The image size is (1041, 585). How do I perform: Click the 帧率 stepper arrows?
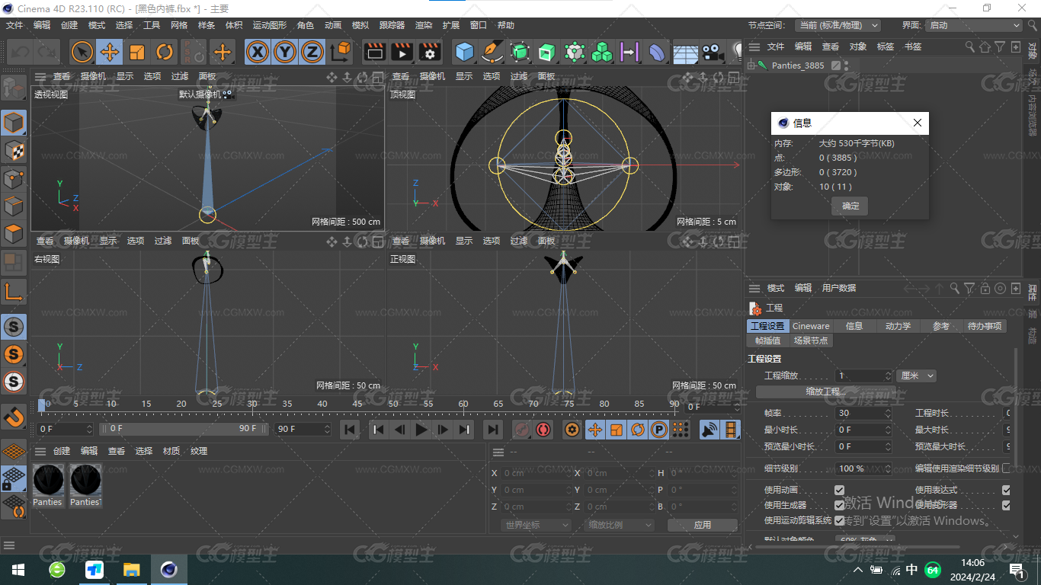pyautogui.click(x=888, y=413)
